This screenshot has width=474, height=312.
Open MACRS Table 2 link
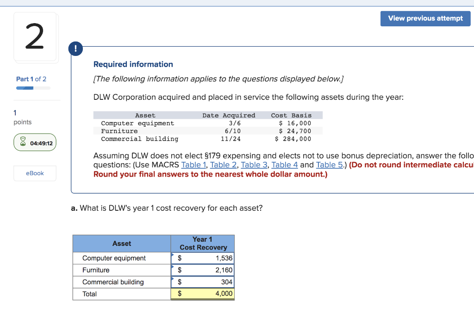point(224,165)
